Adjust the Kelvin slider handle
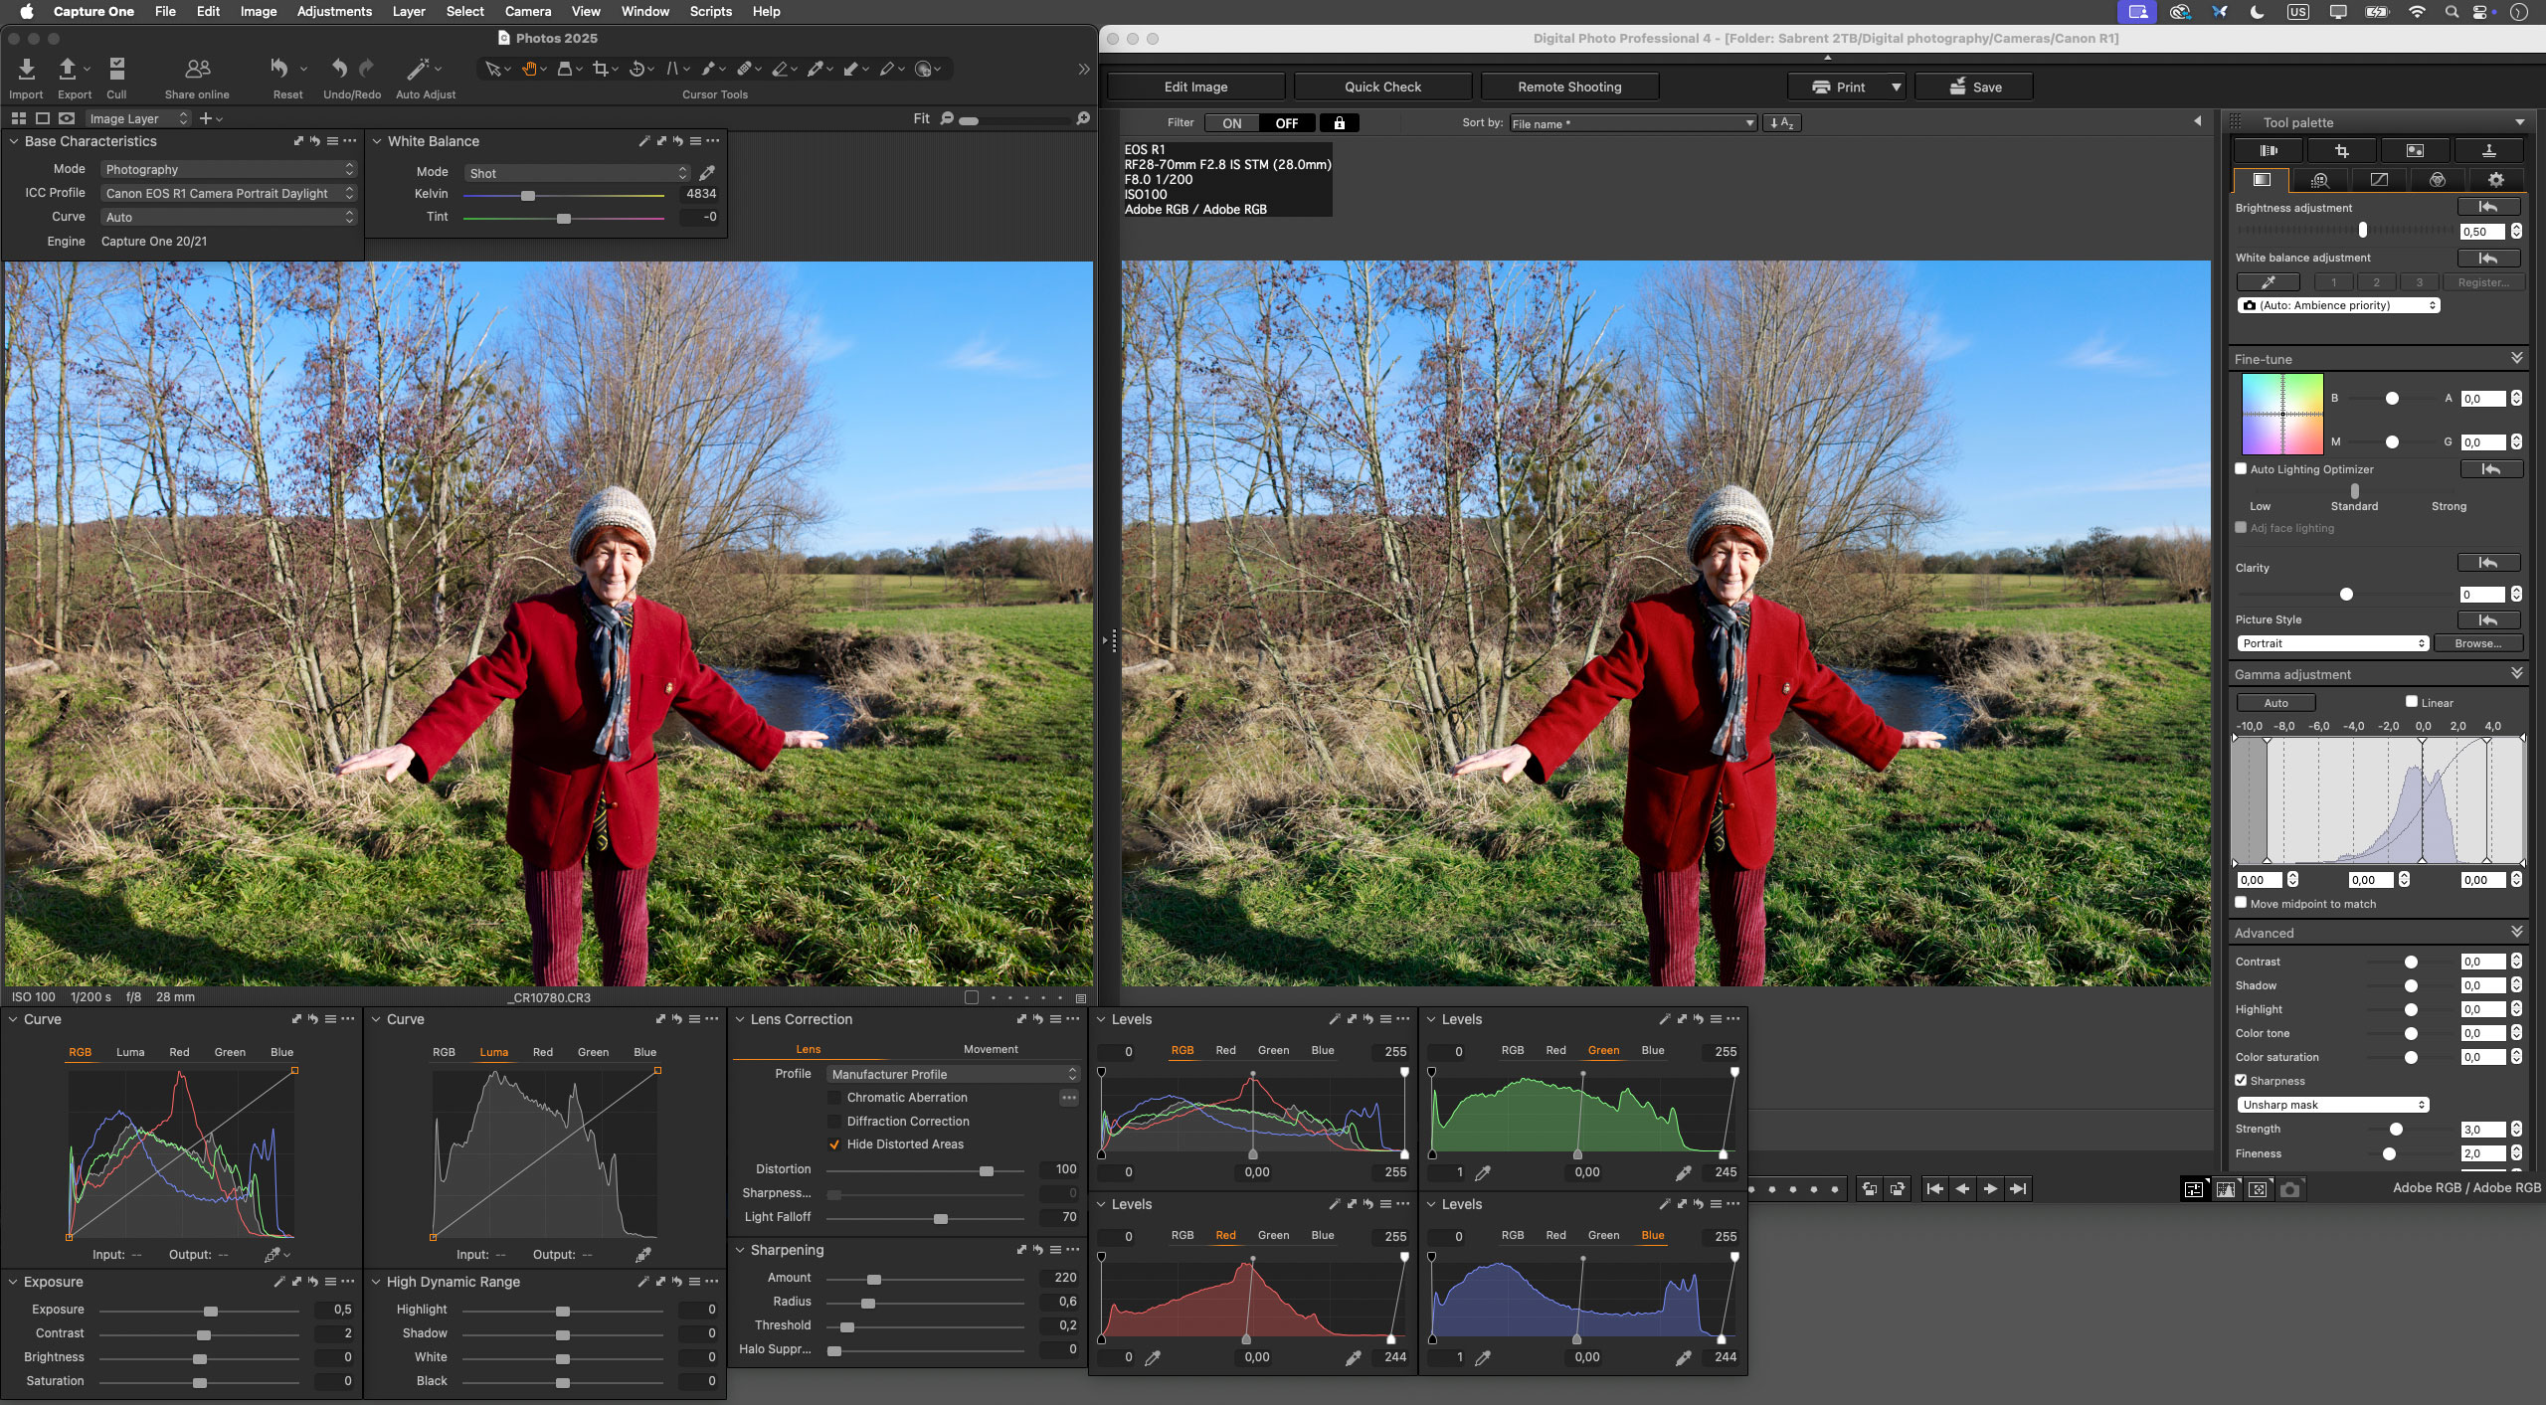 pos(528,195)
